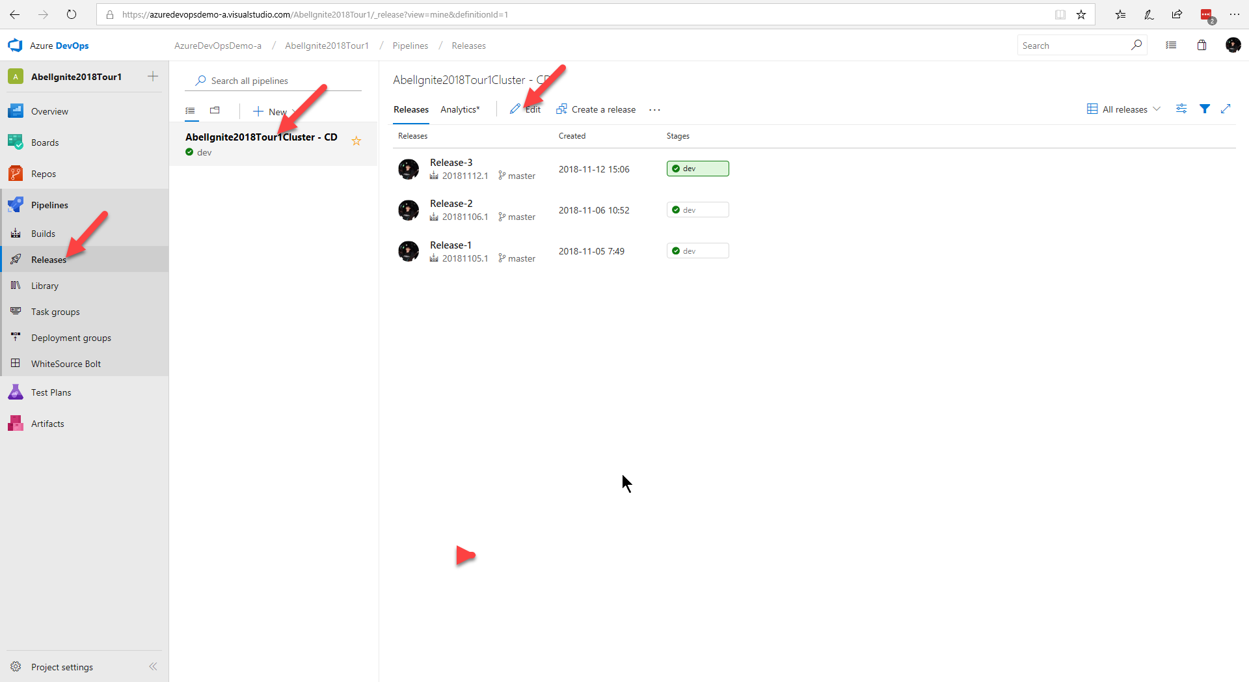The height and width of the screenshot is (682, 1249).
Task: Open web notes pen tool
Action: [1149, 14]
